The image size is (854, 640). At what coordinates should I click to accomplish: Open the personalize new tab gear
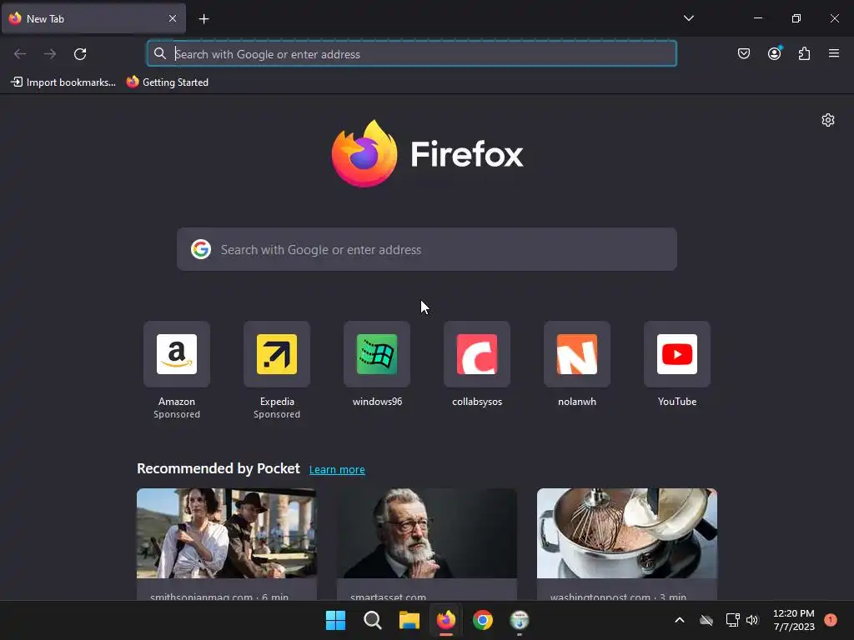coord(828,120)
